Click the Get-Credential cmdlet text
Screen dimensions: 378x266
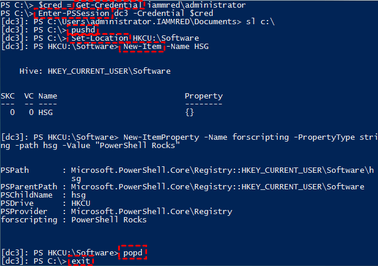click(x=108, y=5)
